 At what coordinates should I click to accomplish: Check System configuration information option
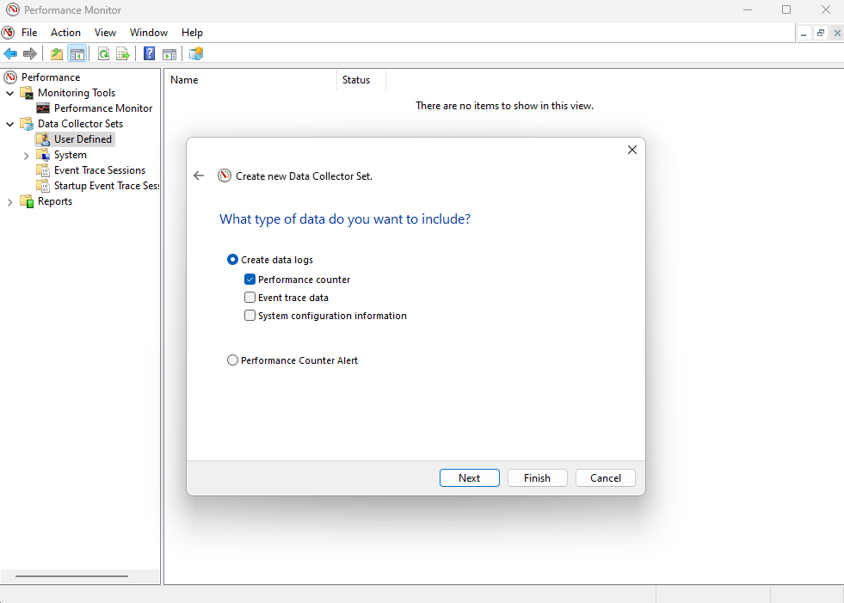click(x=250, y=316)
